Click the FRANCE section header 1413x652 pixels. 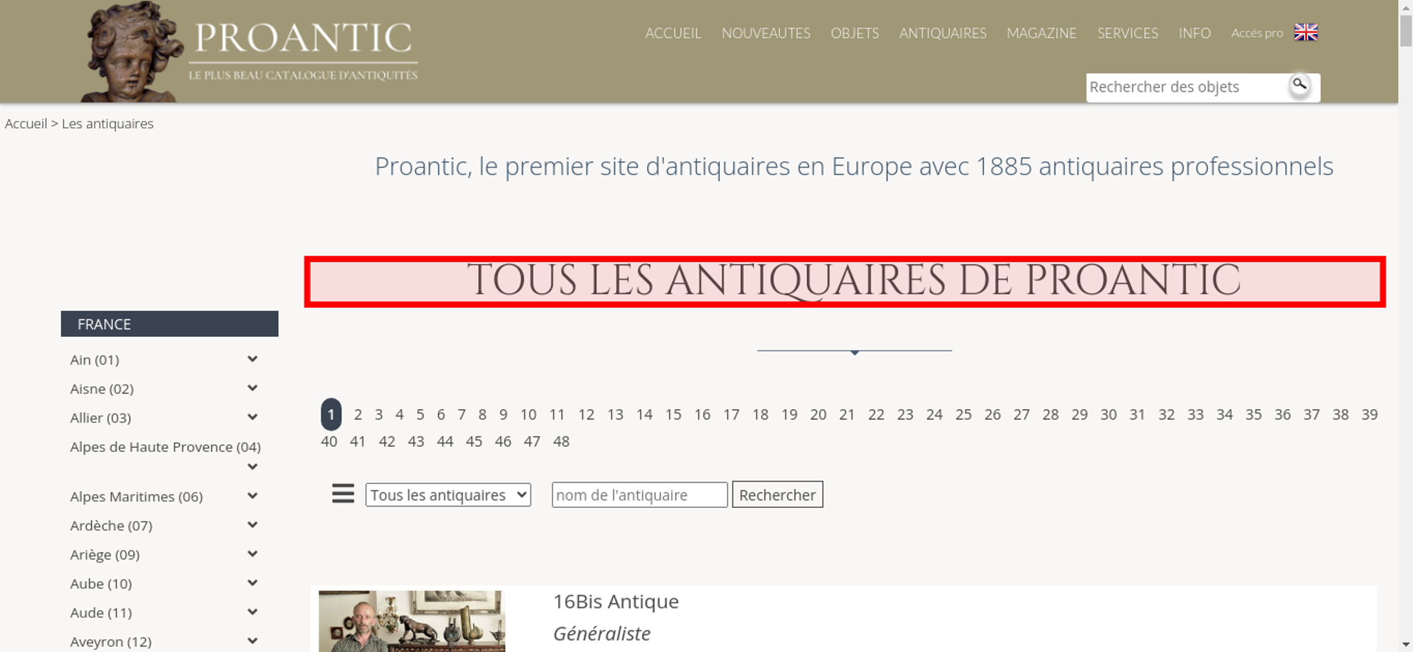pos(170,324)
